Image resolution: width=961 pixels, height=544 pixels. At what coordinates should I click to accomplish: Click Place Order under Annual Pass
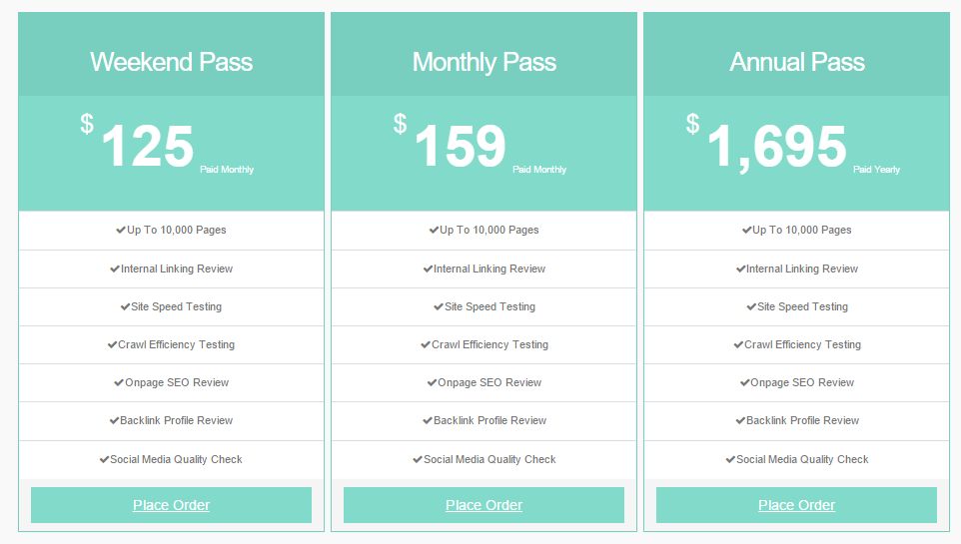796,505
